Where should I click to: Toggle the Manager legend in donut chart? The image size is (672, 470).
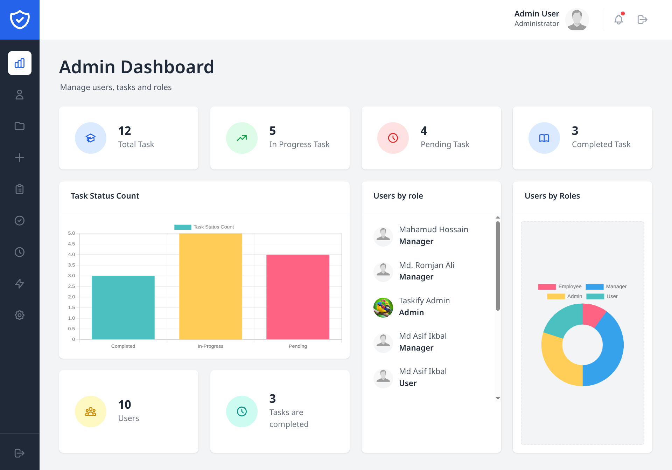tap(607, 286)
